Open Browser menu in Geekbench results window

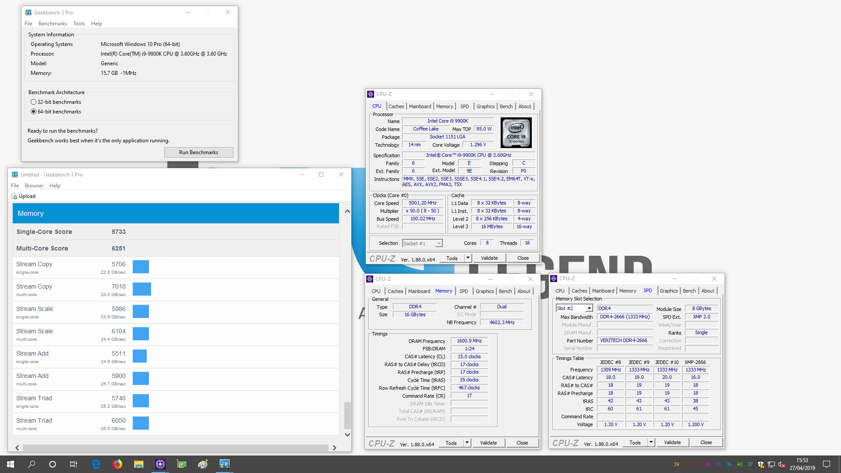coord(34,186)
